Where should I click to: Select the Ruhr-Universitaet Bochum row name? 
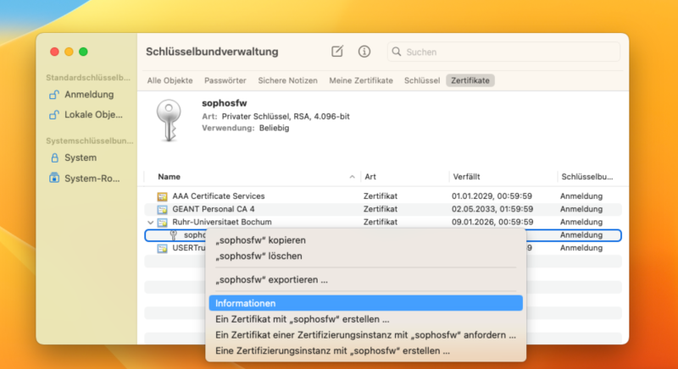(x=222, y=222)
